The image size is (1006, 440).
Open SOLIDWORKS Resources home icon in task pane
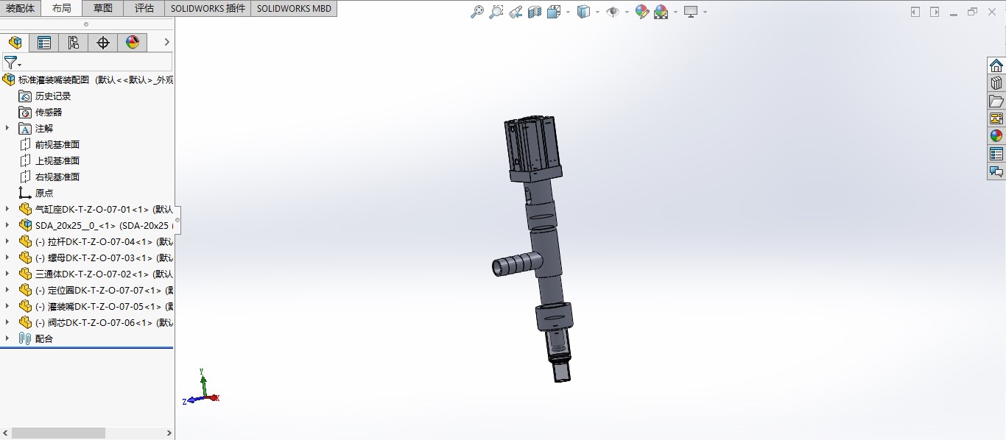[x=996, y=65]
